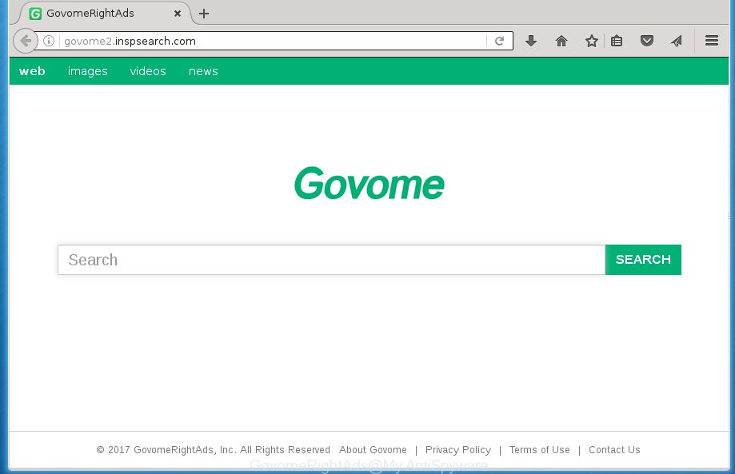
Task: Open site information icon in address bar
Action: click(49, 42)
